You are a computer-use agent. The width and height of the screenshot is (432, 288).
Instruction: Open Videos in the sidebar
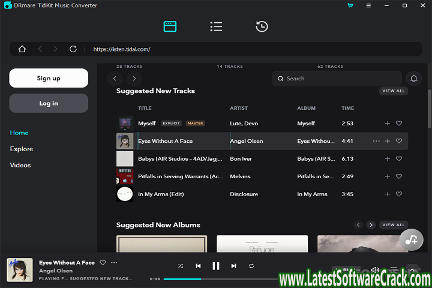pos(20,165)
